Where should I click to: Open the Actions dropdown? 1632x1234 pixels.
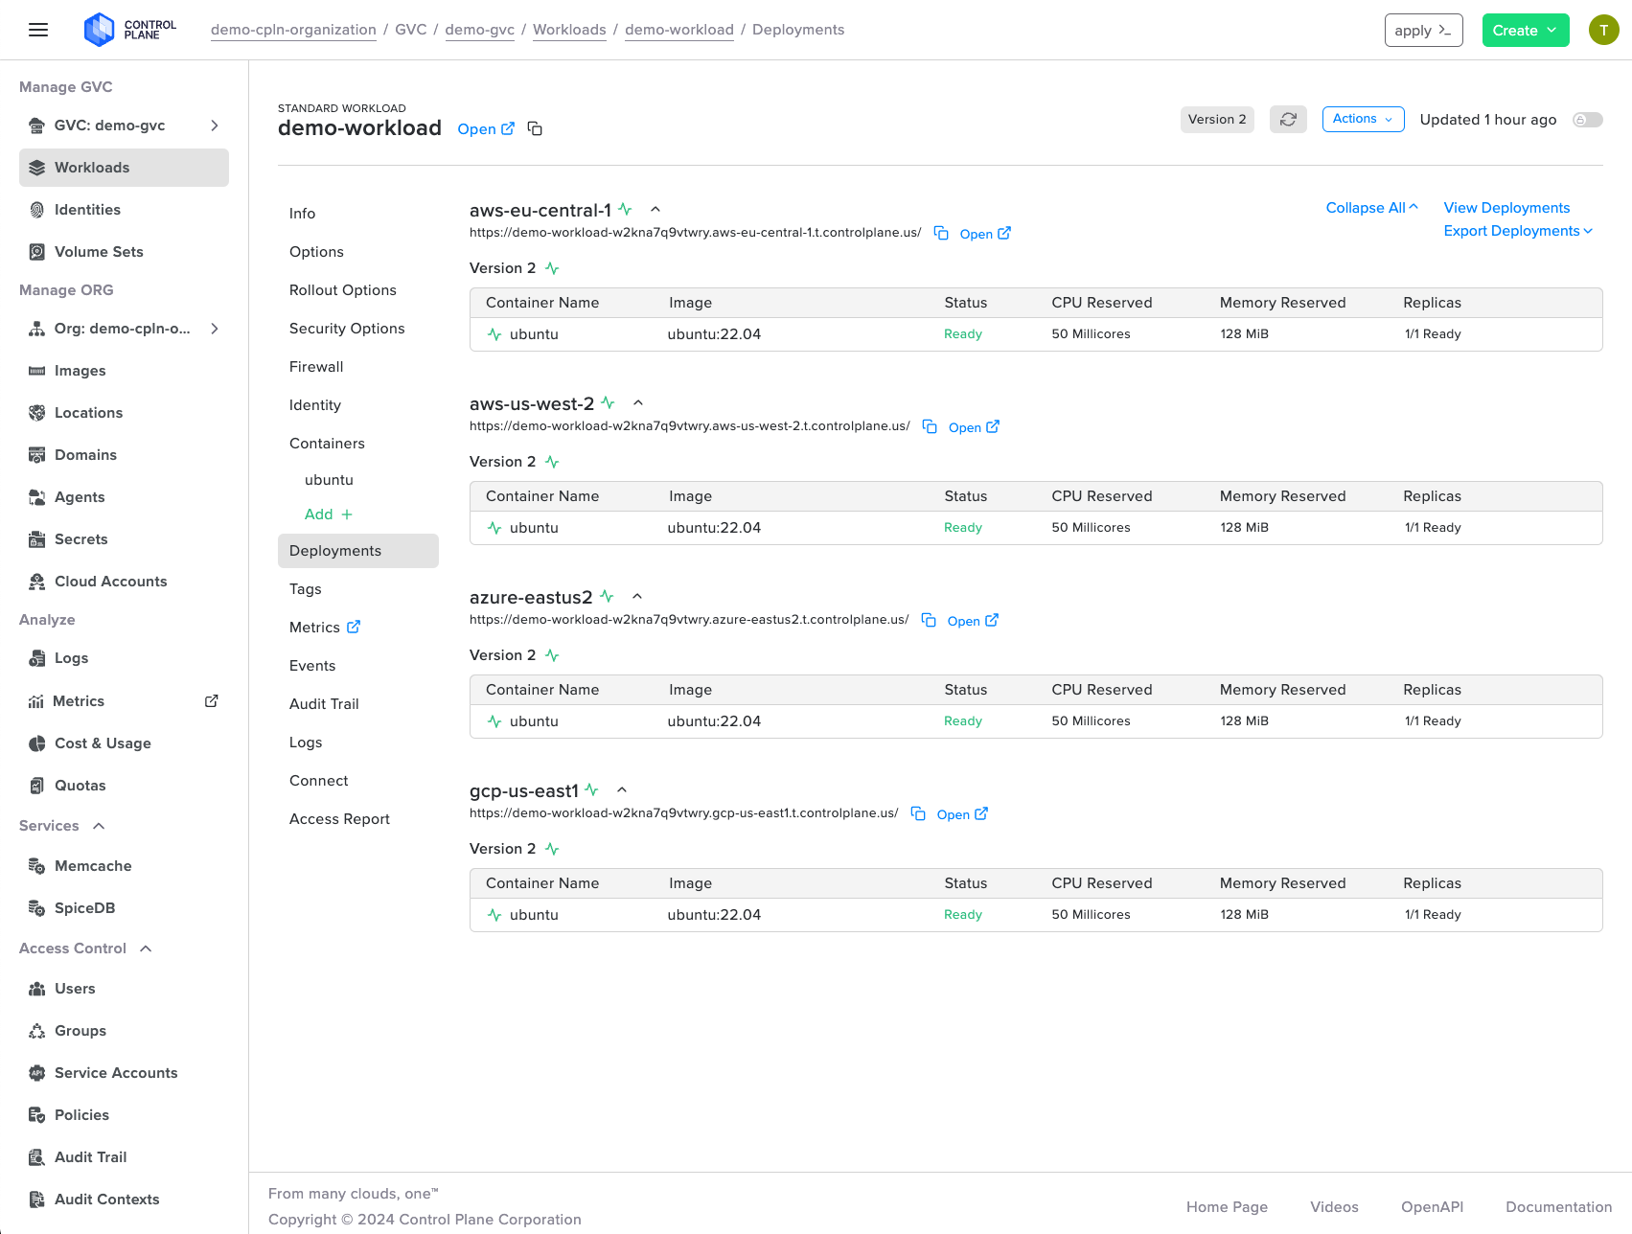click(x=1363, y=119)
